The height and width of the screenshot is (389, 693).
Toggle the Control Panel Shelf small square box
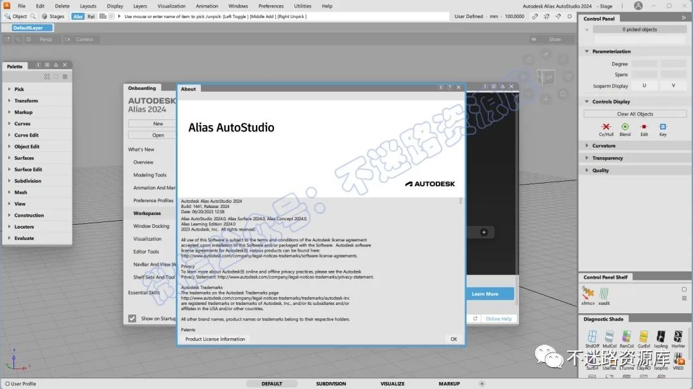coord(684,290)
